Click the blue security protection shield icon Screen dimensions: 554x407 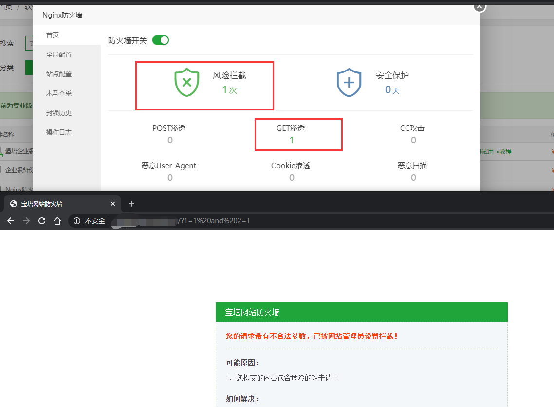click(x=349, y=82)
